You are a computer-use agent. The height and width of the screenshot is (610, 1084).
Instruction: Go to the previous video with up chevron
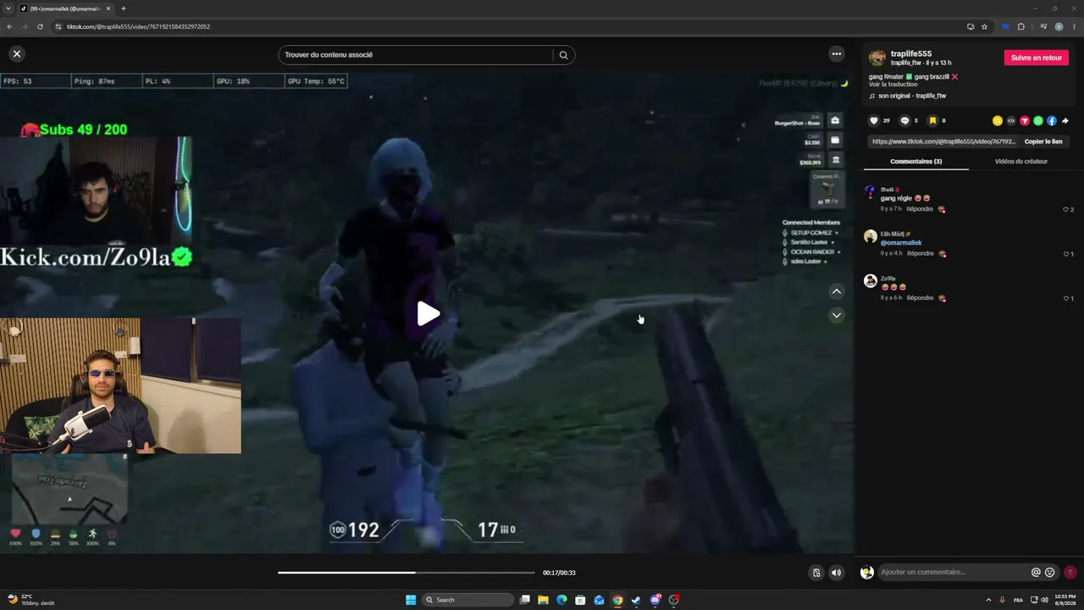[837, 291]
